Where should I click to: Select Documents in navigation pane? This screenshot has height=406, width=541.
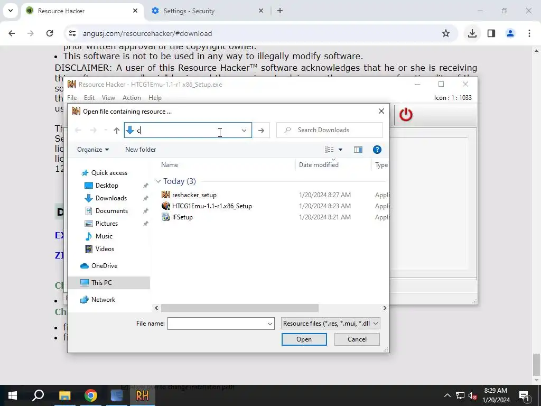(111, 211)
